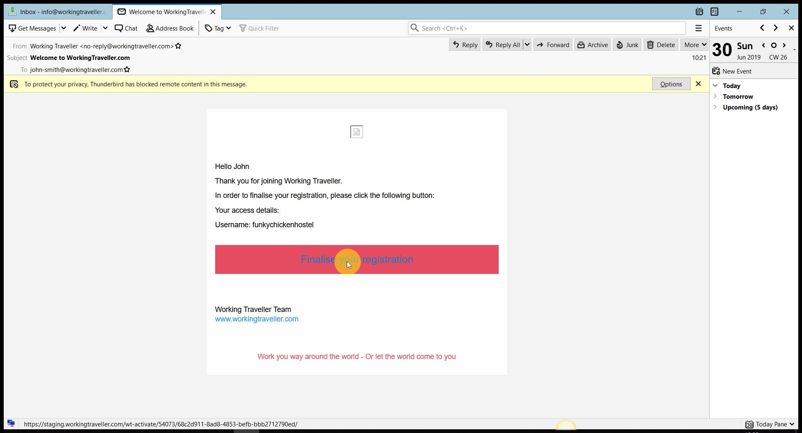Open the Tasks tab icon
802x433 pixels.
coord(715,12)
